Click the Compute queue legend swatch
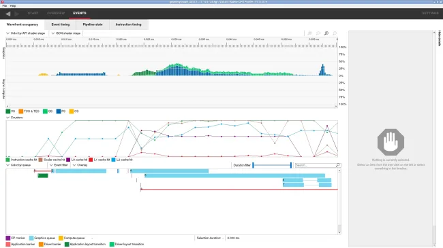The width and height of the screenshot is (443, 248). click(61, 238)
